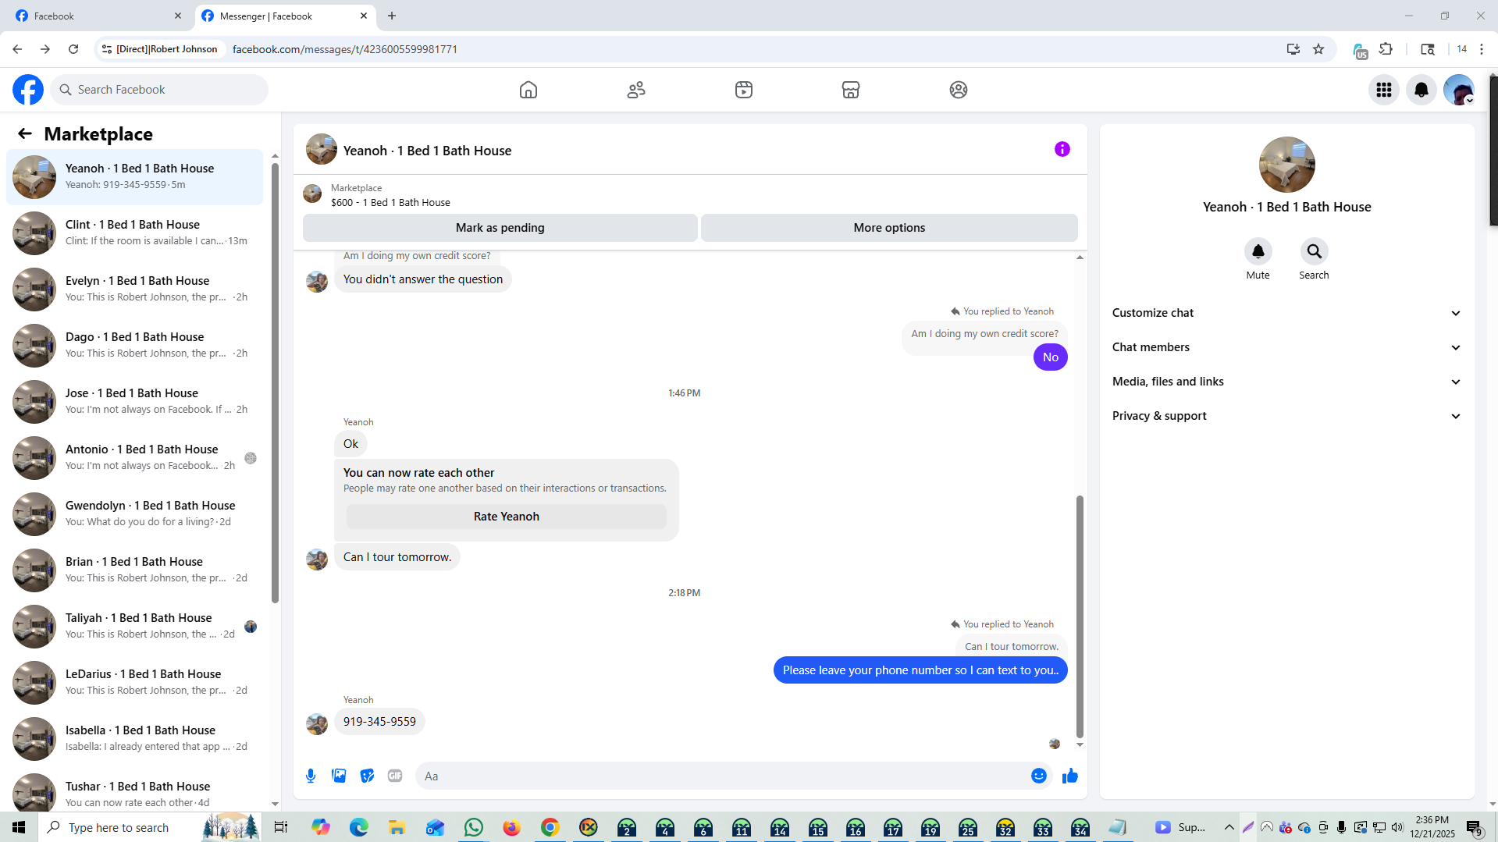The width and height of the screenshot is (1498, 842).
Task: Open conversation information icon
Action: click(1062, 149)
